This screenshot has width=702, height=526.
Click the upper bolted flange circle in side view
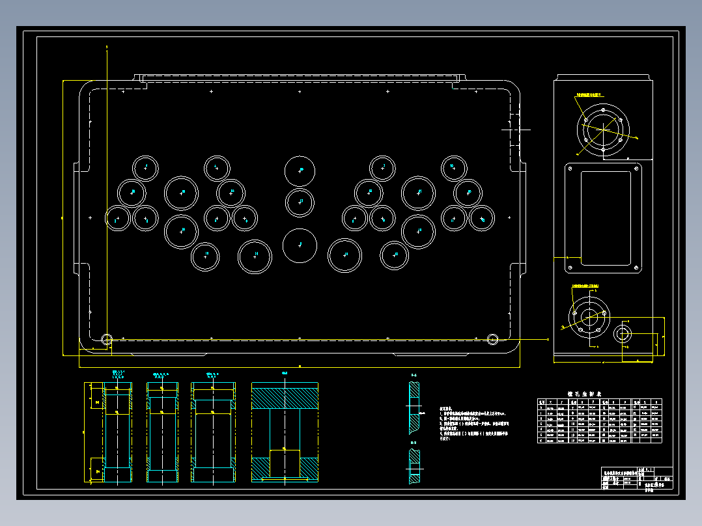click(603, 130)
